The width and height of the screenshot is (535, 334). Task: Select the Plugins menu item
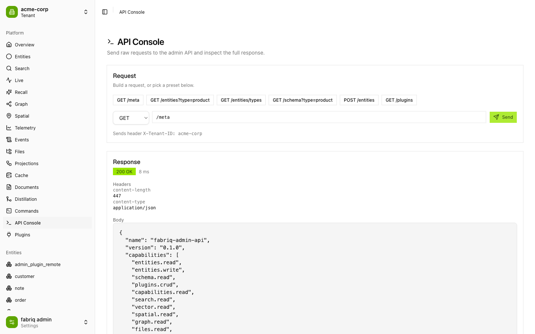point(47,235)
